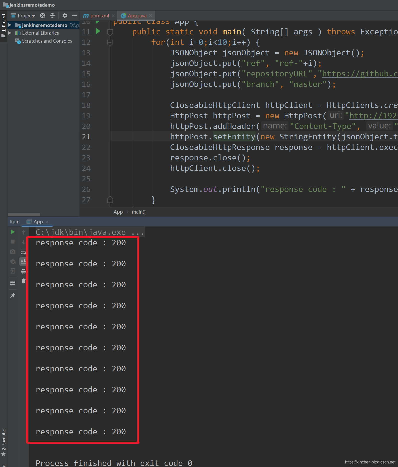Viewport: 398px width, 467px height.
Task: Click the 'throws' keyword on line 11
Action: click(341, 32)
